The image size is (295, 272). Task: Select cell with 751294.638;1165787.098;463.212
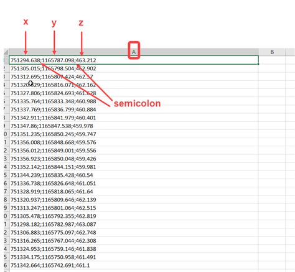click(x=134, y=60)
